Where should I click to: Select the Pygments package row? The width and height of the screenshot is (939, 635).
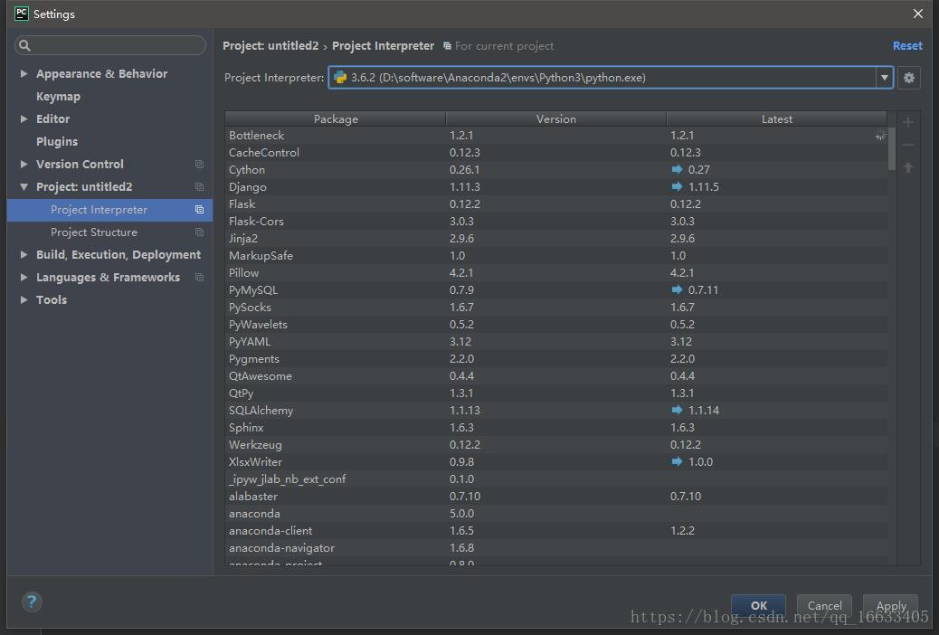tap(556, 359)
